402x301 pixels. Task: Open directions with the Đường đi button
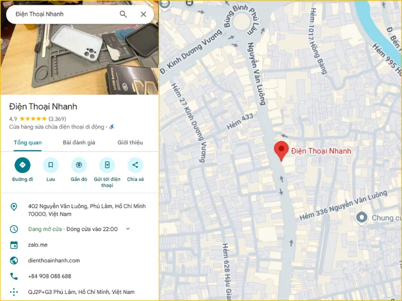tap(23, 165)
